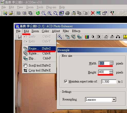Click the floppy save icon in Photo Enhancer
Image resolution: width=127 pixels, height=113 pixels.
tap(20, 37)
